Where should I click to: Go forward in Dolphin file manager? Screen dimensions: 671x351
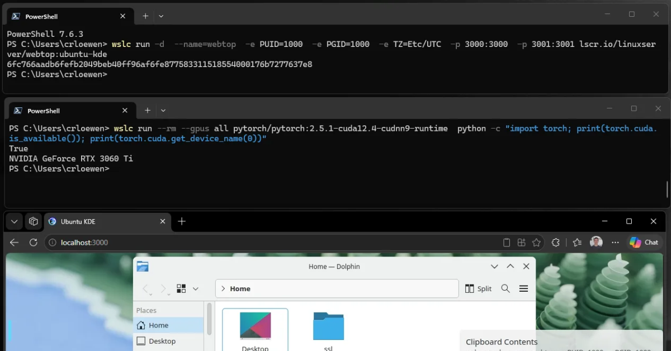click(x=163, y=288)
